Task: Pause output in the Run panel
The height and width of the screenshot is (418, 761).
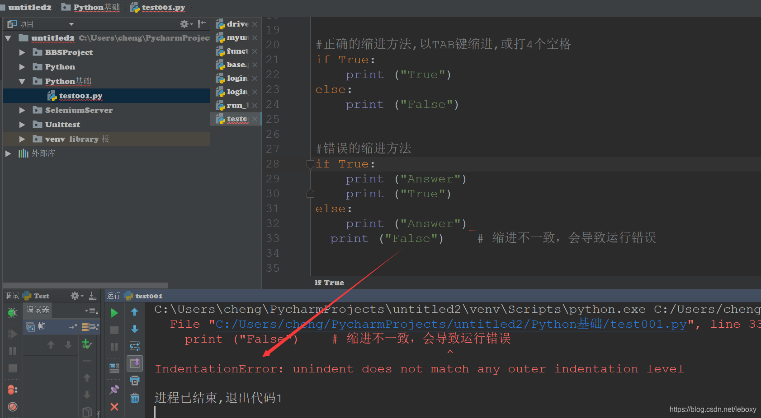Action: [x=114, y=347]
